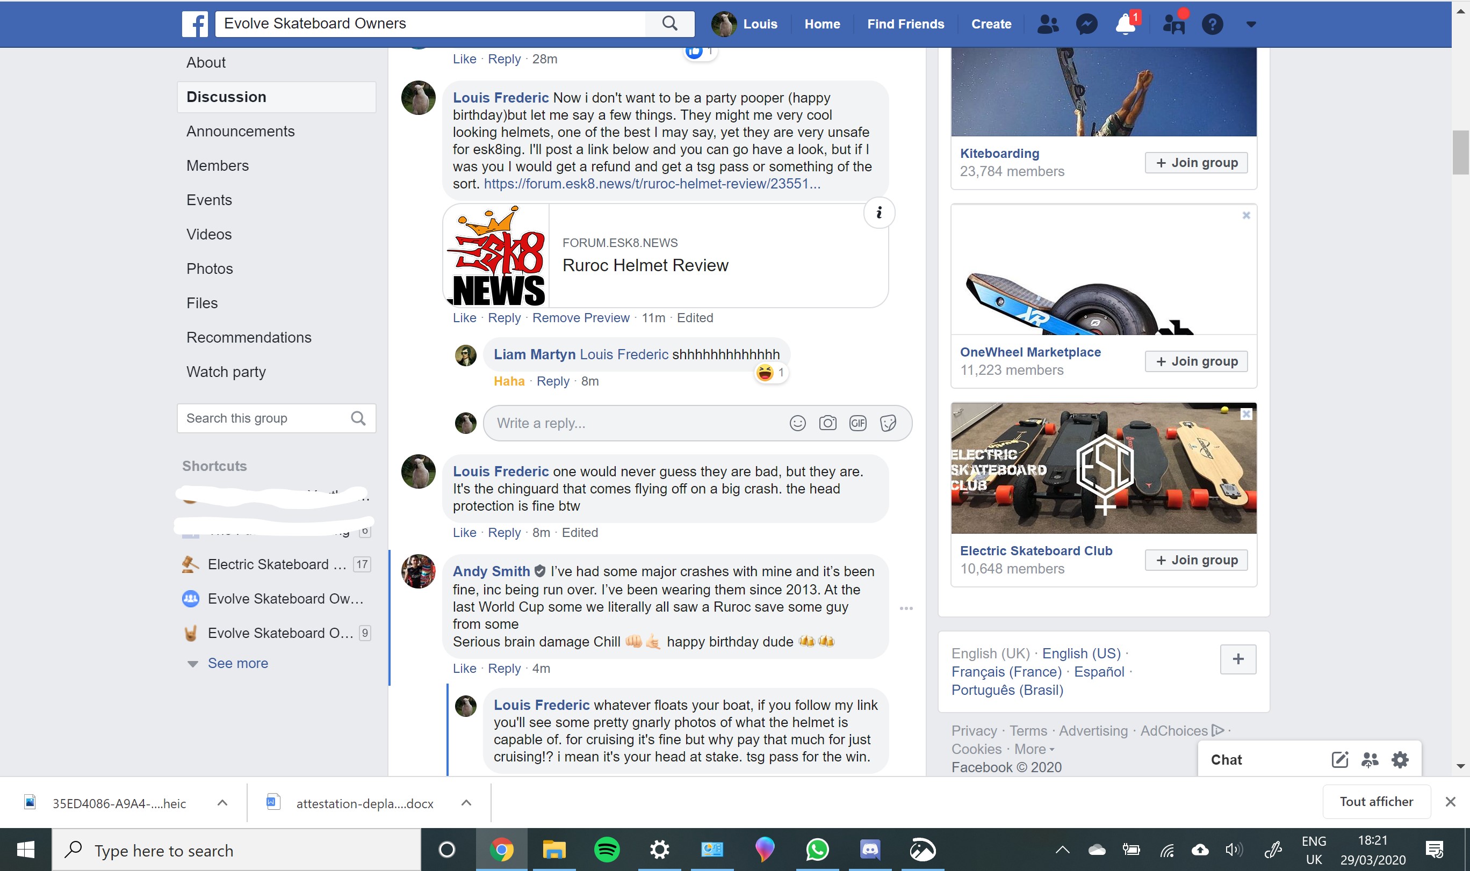Open the Discord taskbar icon
1470x871 pixels.
[870, 850]
